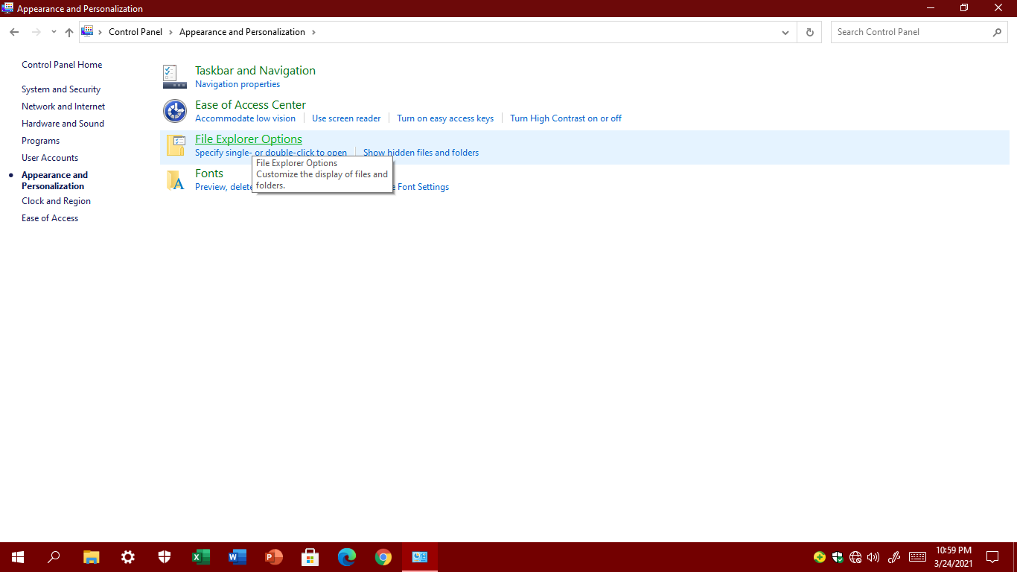Click the Search Control Panel field
This screenshot has height=572, width=1017.
coord(912,32)
